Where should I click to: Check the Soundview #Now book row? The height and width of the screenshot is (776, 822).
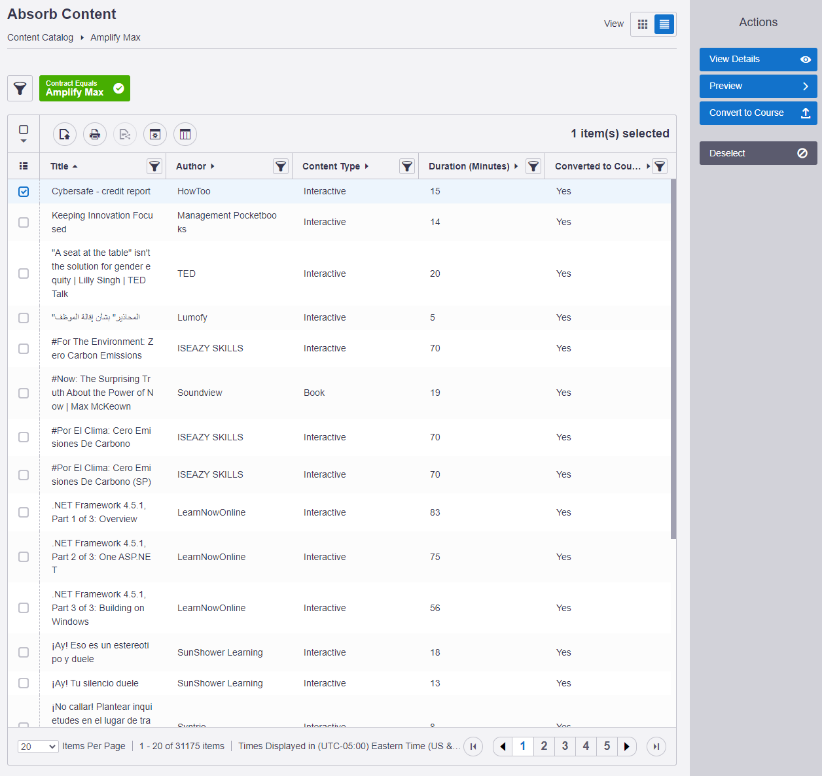(x=24, y=393)
